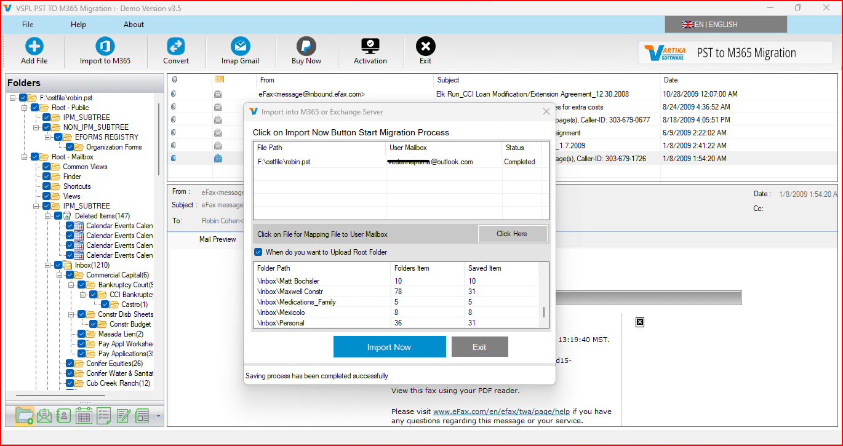Select Cub Creek Ranch(12) folder
Screen dimensions: 843x446
coord(118,383)
